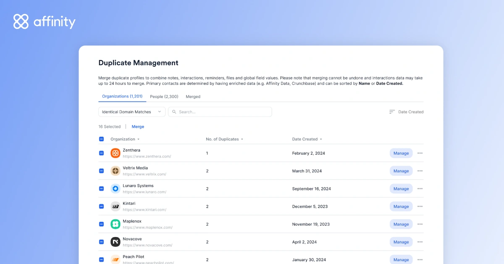Image resolution: width=504 pixels, height=264 pixels.
Task: Click Manage for Veltrix Media
Action: [x=401, y=171]
